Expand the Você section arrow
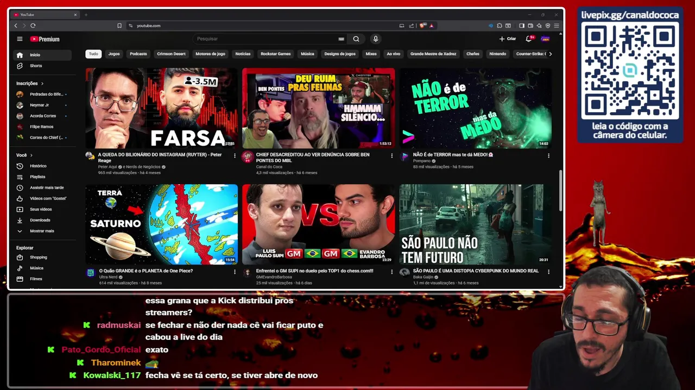The image size is (695, 390). coord(31,155)
